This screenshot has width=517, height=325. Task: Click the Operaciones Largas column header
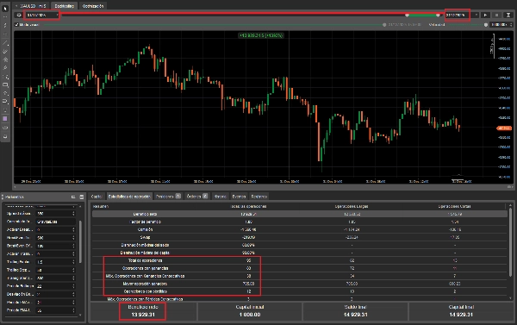(x=352, y=206)
